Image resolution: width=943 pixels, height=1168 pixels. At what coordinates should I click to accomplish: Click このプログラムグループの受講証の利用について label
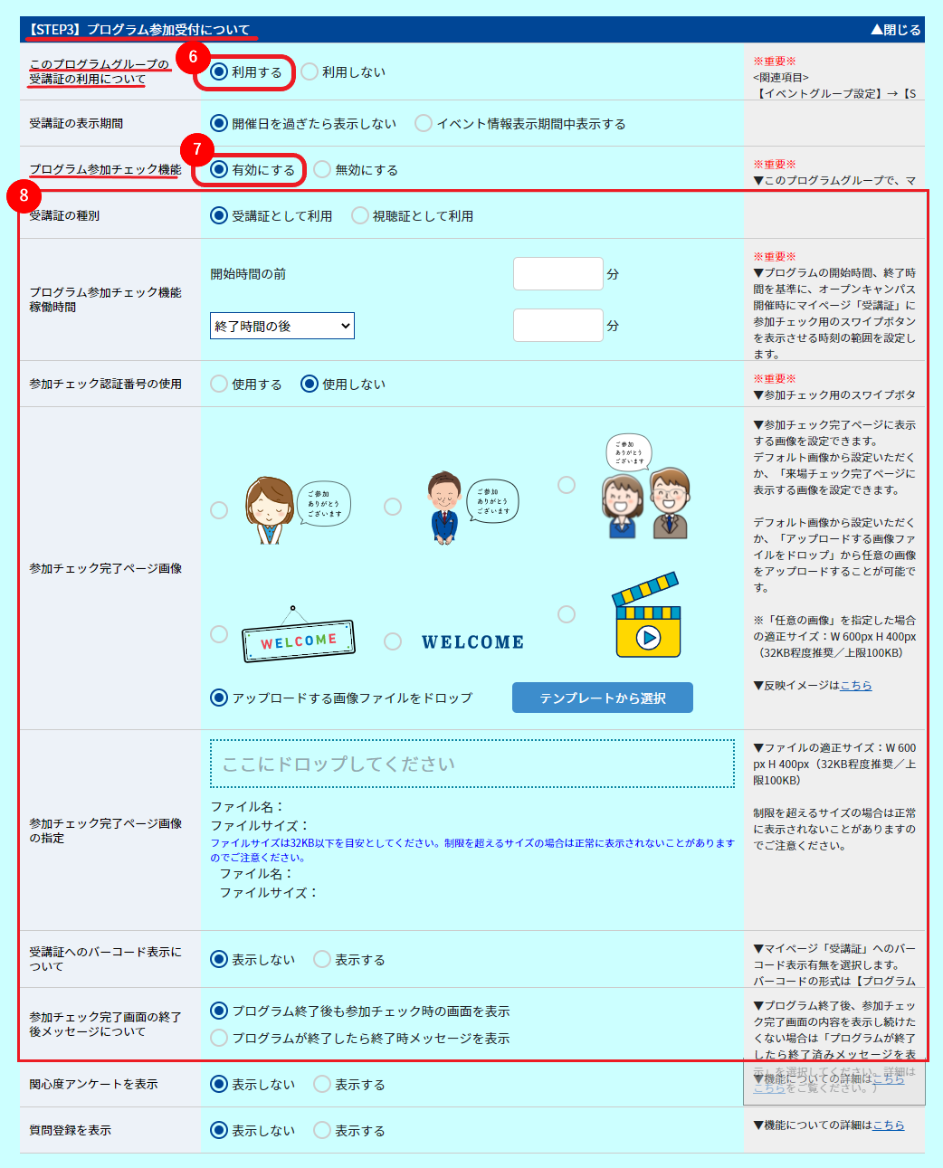click(x=99, y=71)
